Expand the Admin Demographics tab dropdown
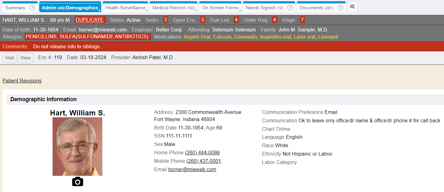 pos(100,10)
